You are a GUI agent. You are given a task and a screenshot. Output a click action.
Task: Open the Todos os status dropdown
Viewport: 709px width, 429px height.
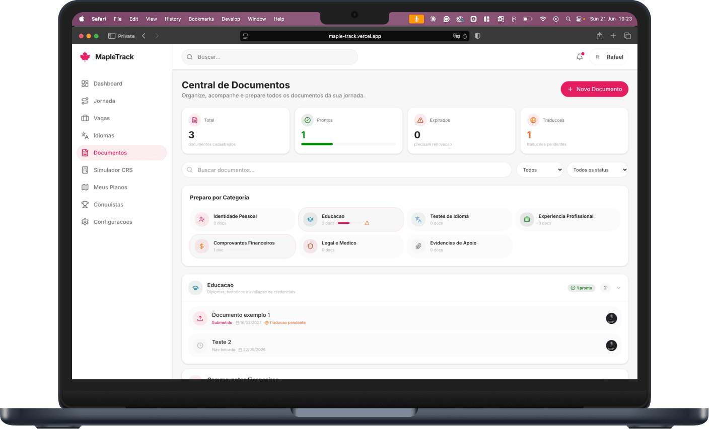[x=598, y=170]
